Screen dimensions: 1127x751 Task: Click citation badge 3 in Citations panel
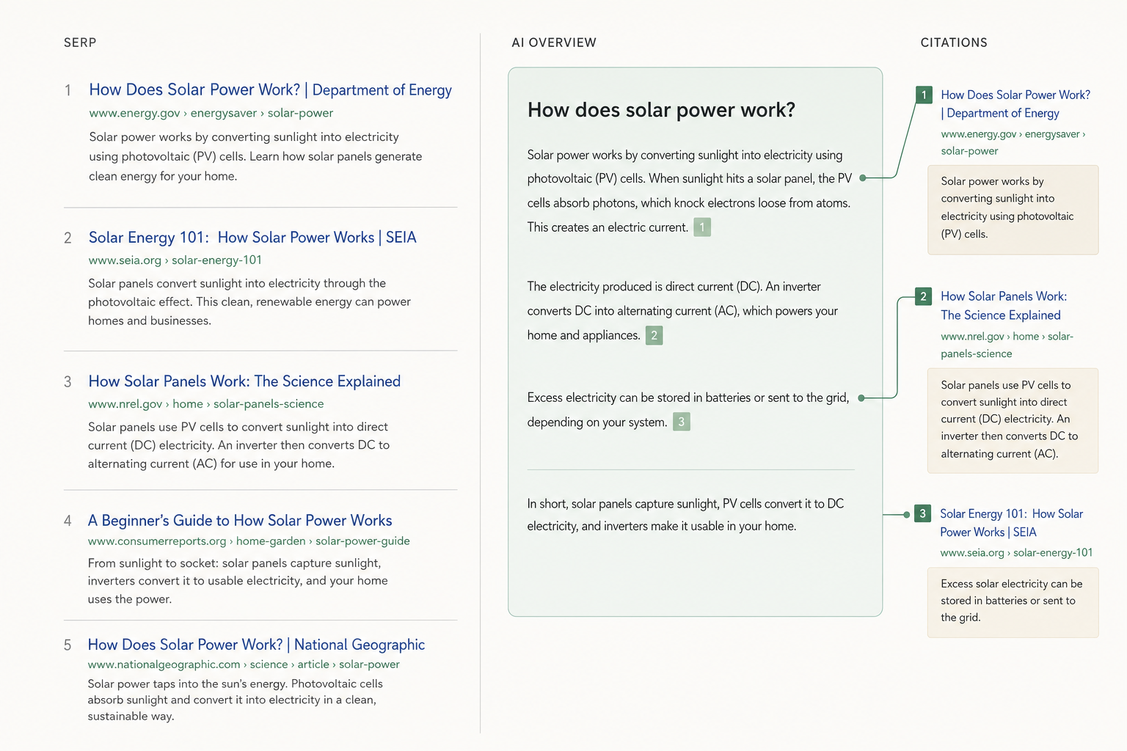pos(923,513)
